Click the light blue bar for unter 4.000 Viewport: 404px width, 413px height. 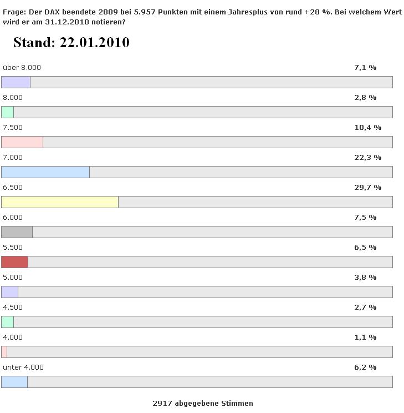[x=14, y=382]
